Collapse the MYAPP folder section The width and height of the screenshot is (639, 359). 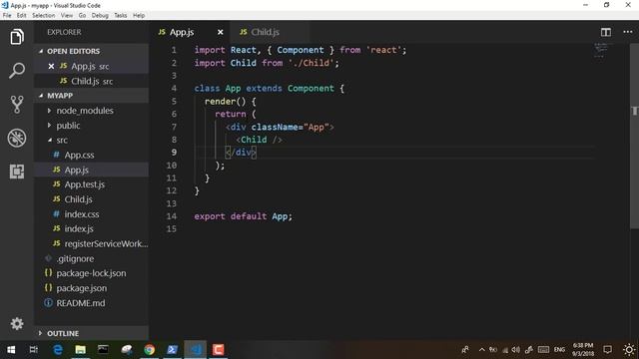[91, 96]
